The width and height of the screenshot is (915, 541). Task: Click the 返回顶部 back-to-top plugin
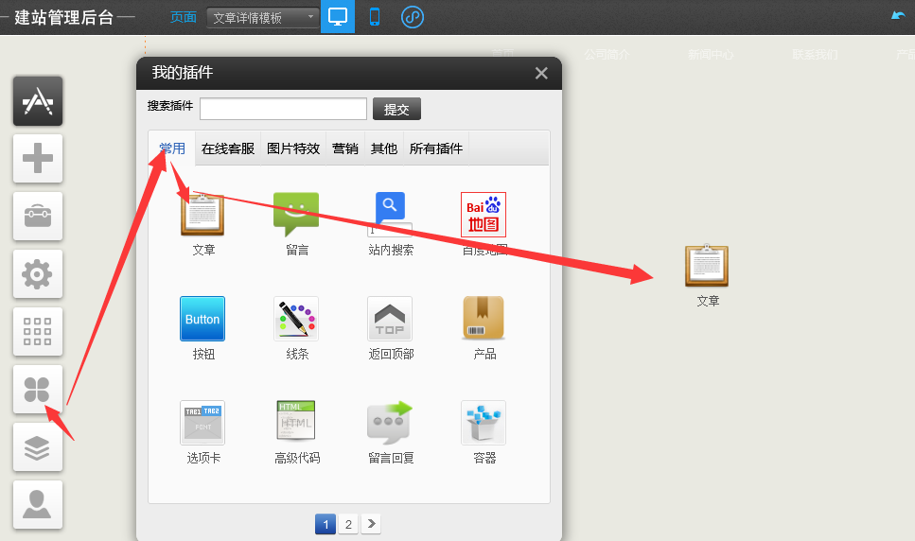tap(390, 319)
